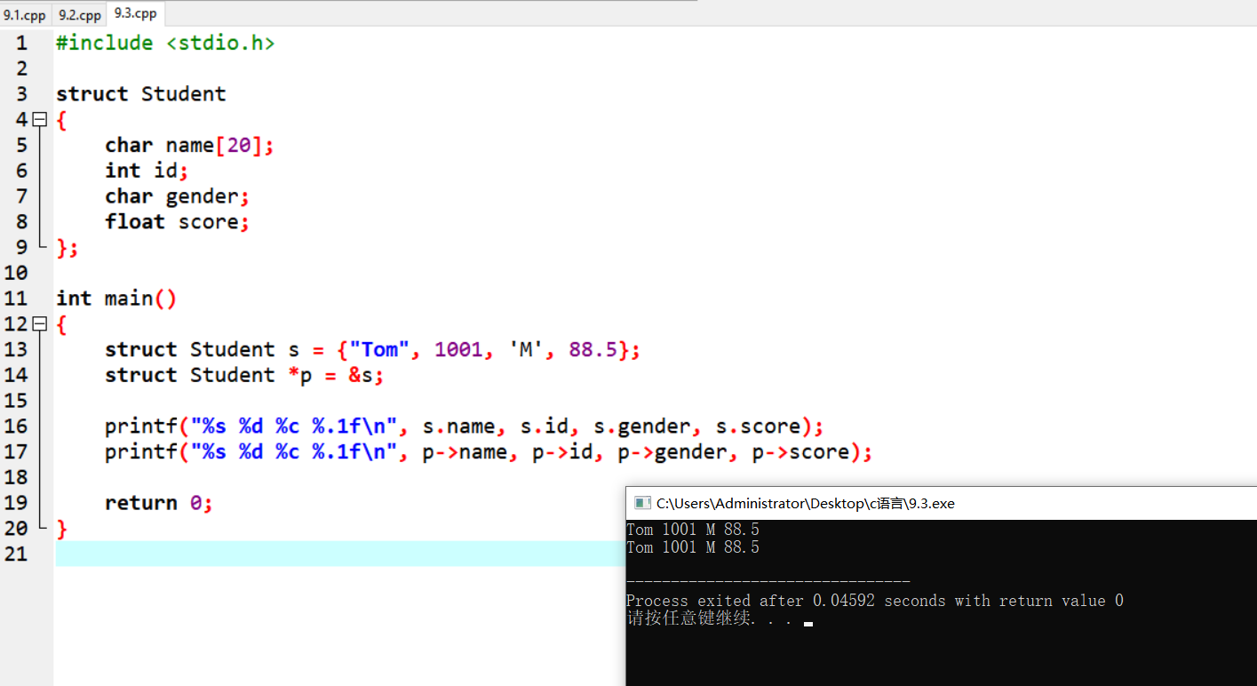Click the printf with s.name on line 16
Viewport: 1257px width, 686px height.
[x=465, y=427]
